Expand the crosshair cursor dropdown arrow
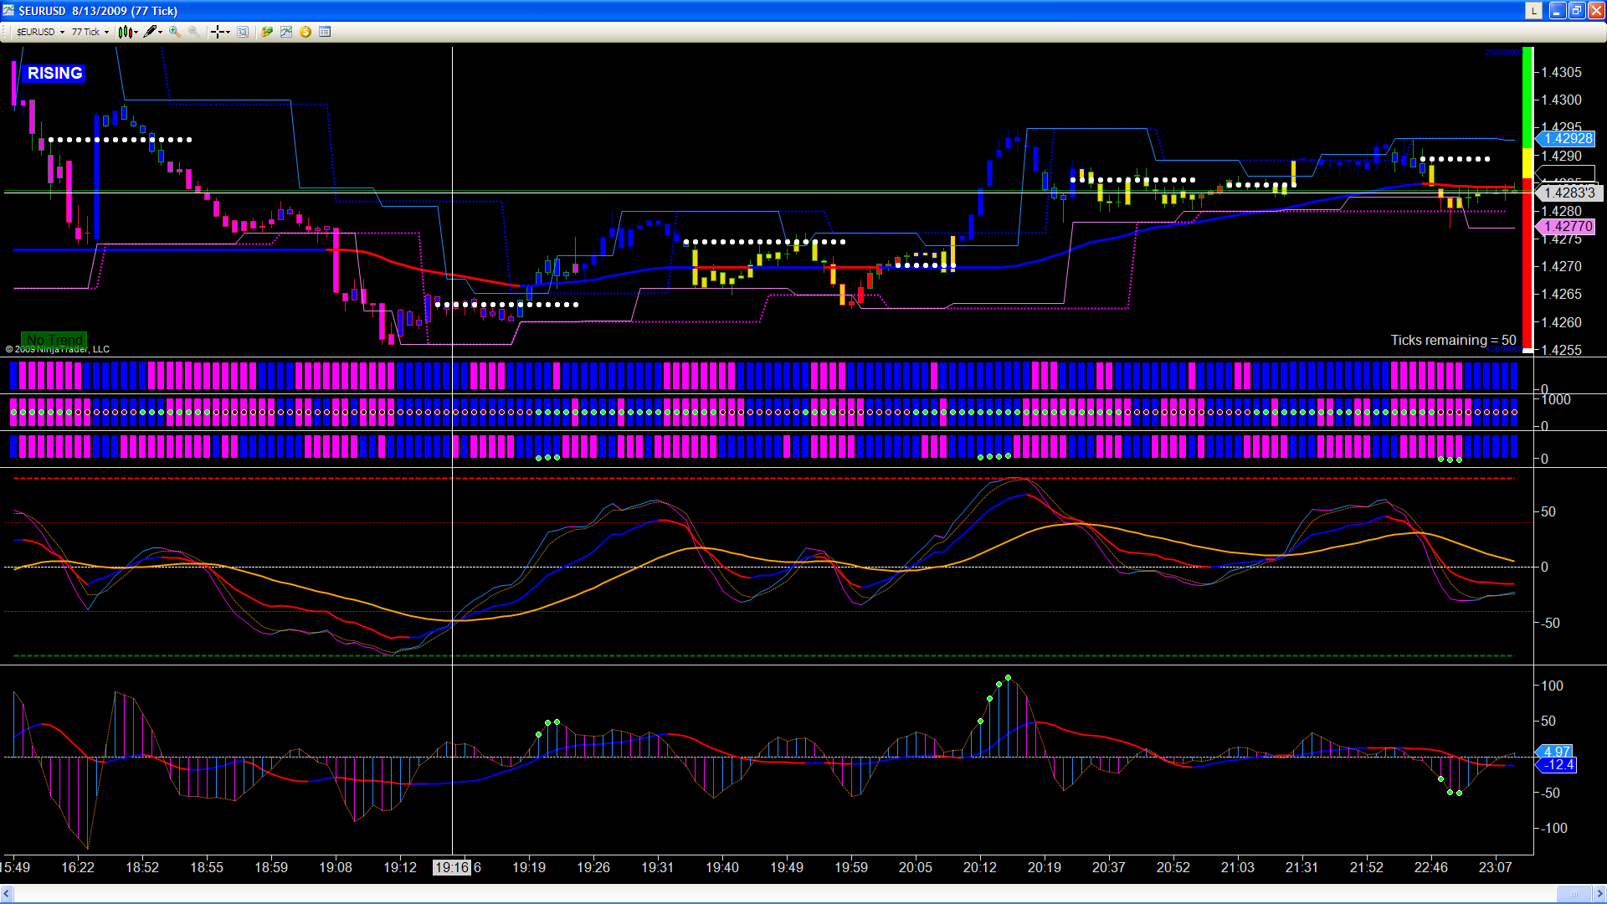Viewport: 1607px width, 904px height. [228, 32]
